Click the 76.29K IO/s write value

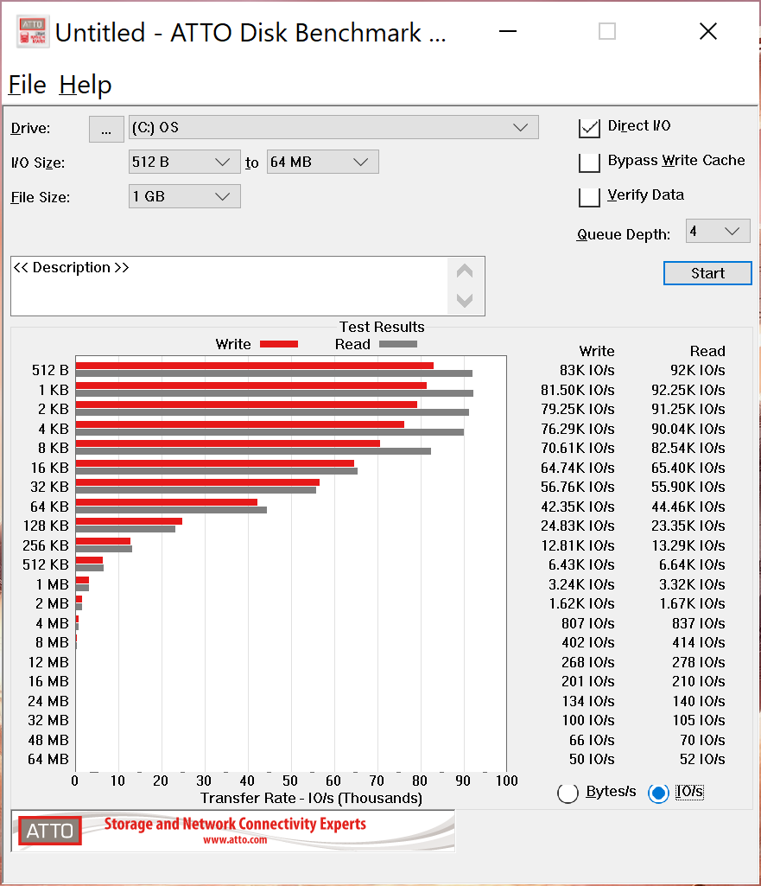point(578,429)
